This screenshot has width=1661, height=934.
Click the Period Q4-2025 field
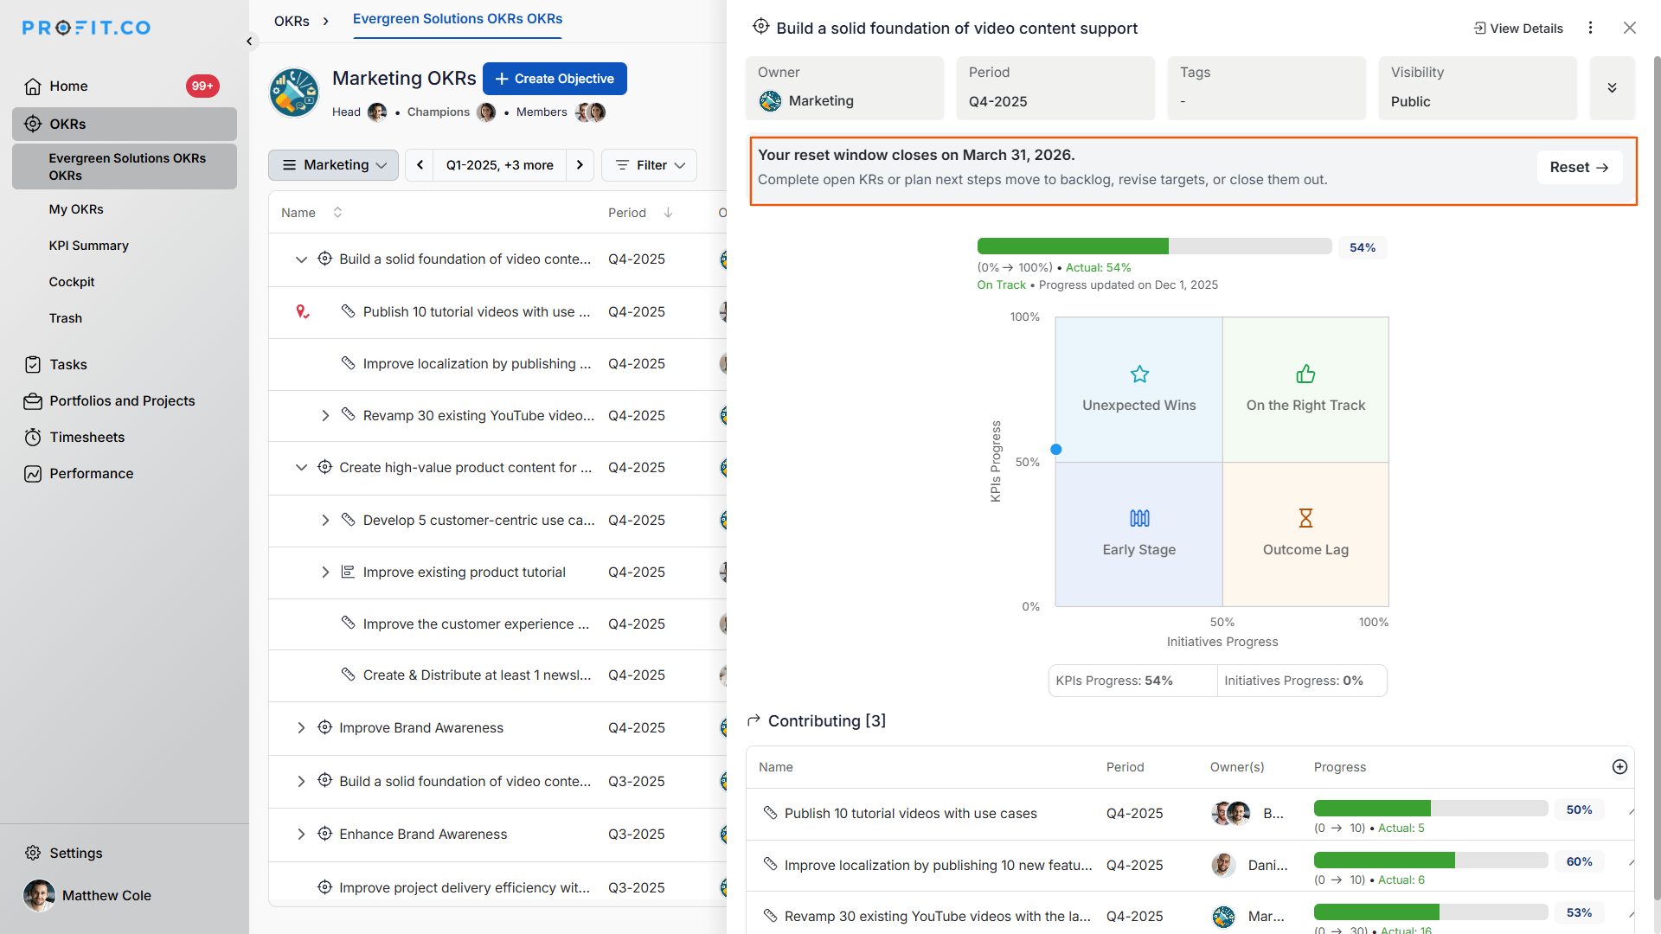click(x=1055, y=88)
